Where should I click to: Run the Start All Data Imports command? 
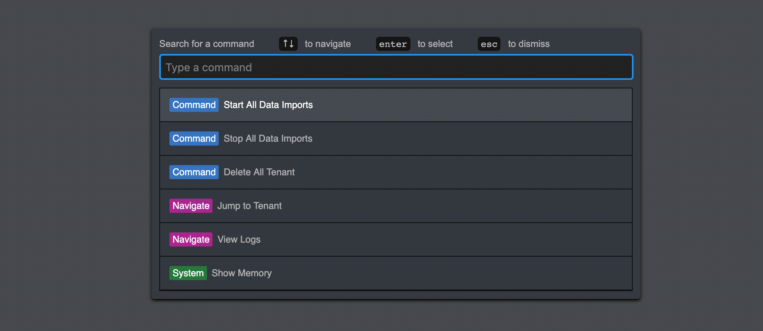268,105
